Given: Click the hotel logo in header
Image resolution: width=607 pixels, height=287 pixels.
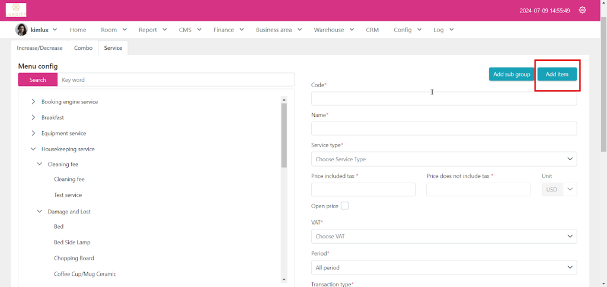Looking at the screenshot, I should tap(16, 10).
